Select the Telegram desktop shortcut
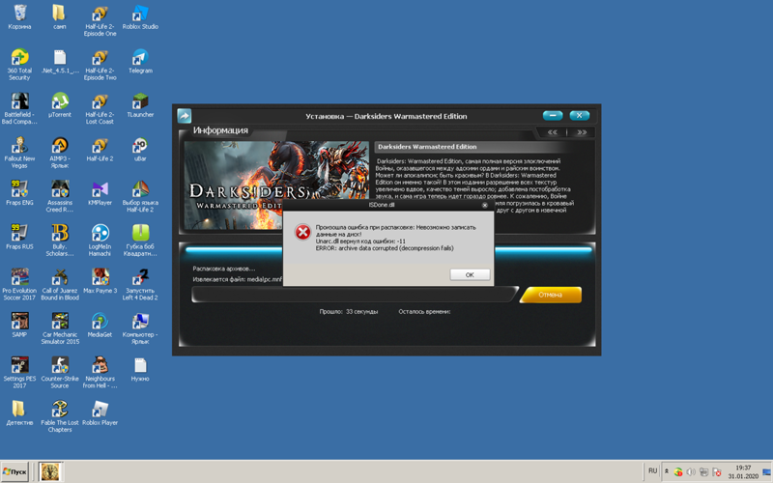The height and width of the screenshot is (483, 773). point(140,61)
